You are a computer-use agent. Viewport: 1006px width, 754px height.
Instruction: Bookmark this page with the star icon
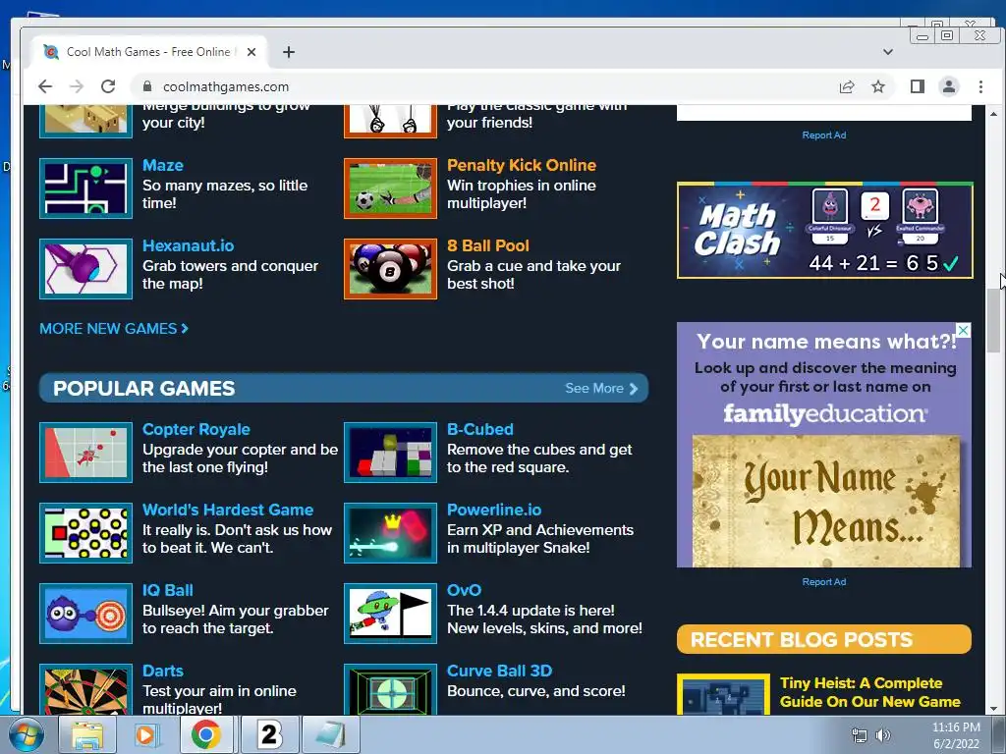pos(878,86)
